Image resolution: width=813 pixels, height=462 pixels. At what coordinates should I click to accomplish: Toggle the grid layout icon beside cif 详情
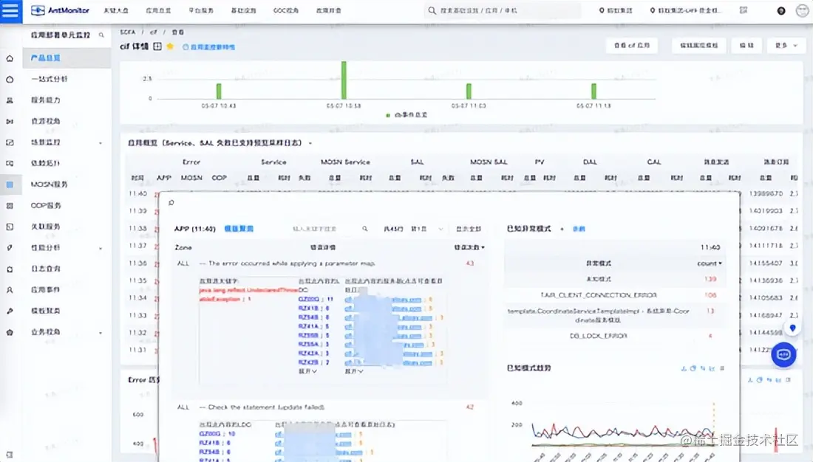coord(157,46)
